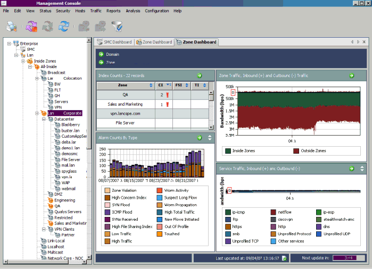The width and height of the screenshot is (372, 269).
Task: Collapse the Enterprise tree node
Action: tap(9, 44)
